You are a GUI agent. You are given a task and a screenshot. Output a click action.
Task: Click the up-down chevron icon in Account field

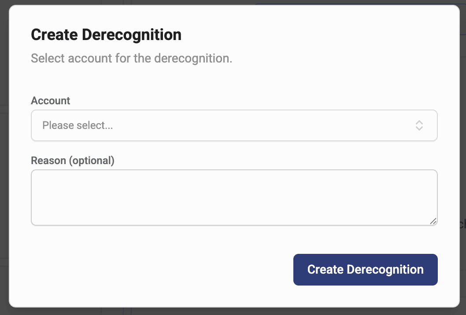pos(419,125)
